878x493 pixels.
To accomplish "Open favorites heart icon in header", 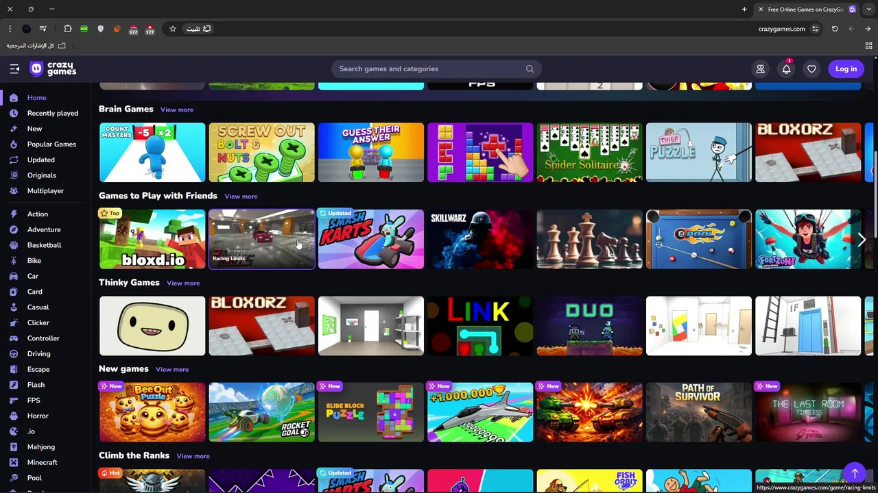I will click(x=811, y=68).
